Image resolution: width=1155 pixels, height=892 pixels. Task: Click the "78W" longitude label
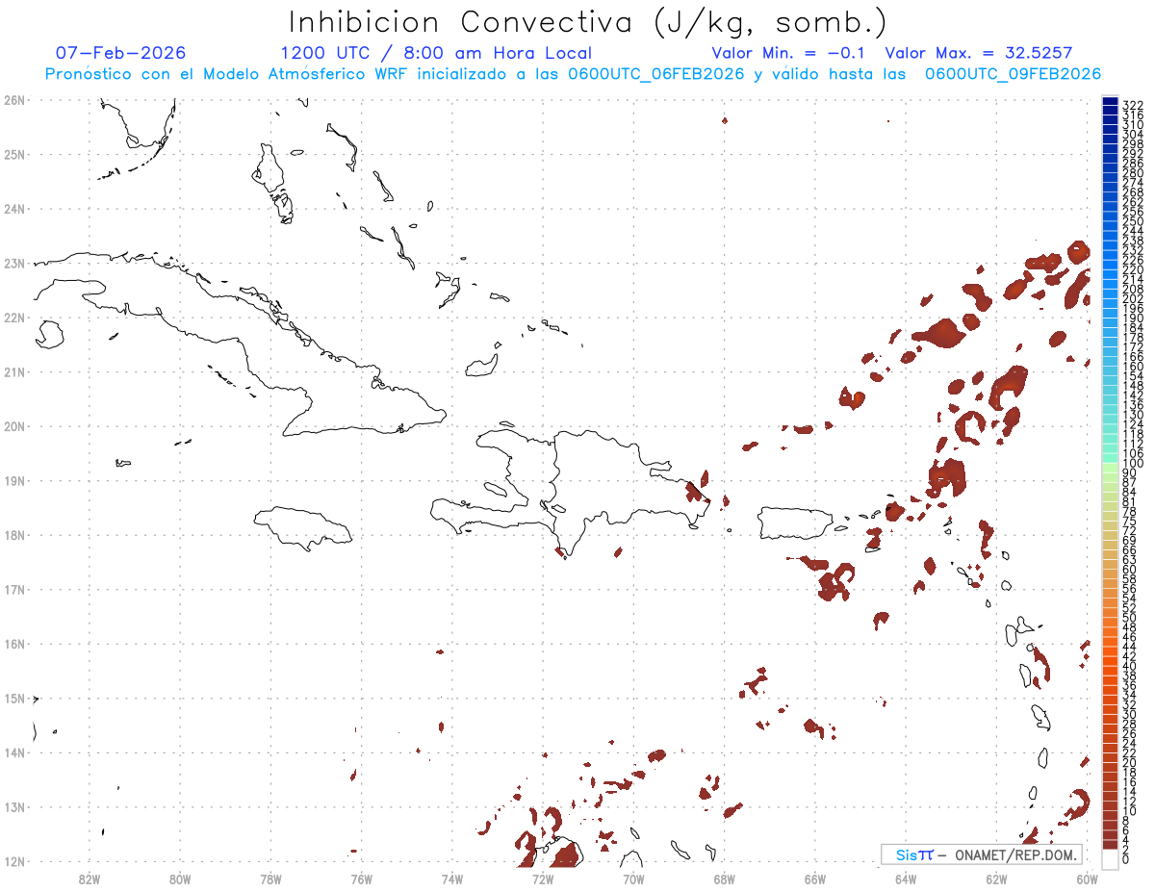270,878
